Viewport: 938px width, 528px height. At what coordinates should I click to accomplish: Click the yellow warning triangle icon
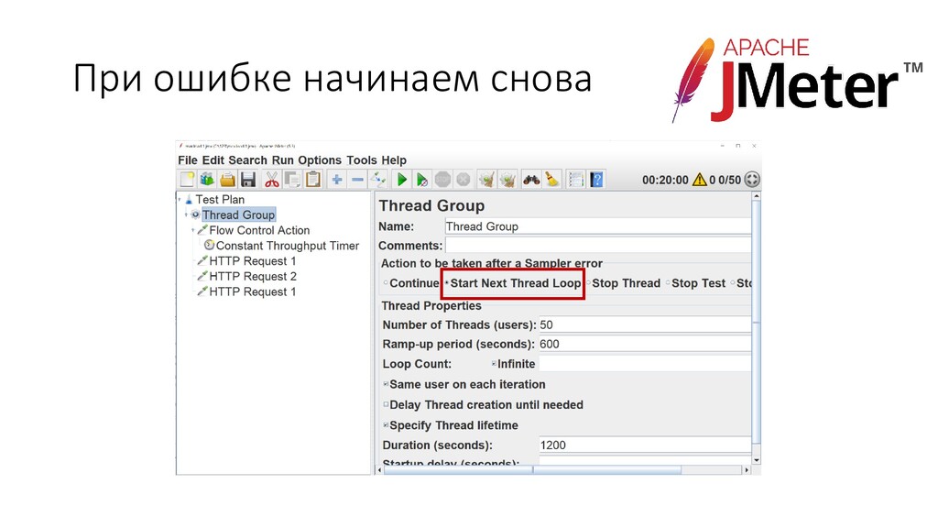pos(699,179)
